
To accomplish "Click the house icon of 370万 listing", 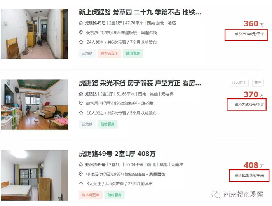I will coord(81,94).
